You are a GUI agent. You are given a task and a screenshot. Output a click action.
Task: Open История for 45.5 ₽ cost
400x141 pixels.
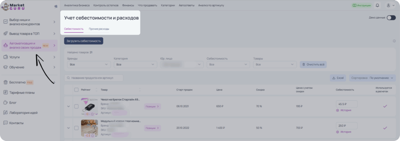click(344, 111)
